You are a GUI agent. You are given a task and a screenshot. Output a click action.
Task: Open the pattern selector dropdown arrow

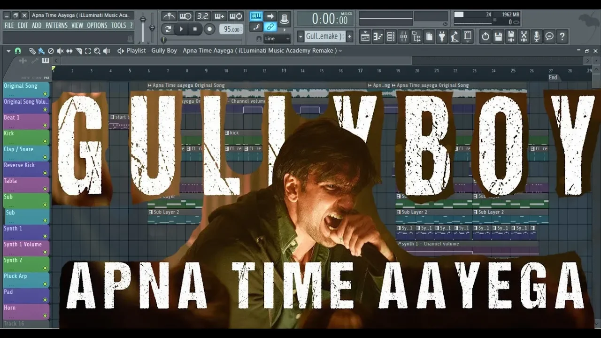(x=300, y=36)
